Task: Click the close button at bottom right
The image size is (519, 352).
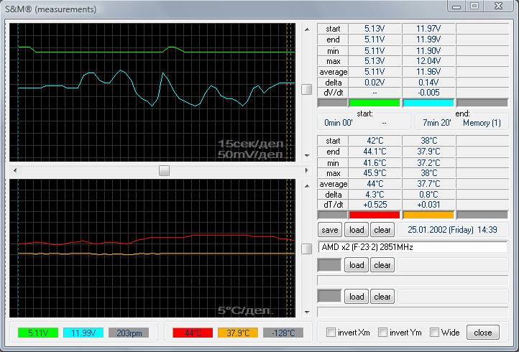Action: pos(483,332)
